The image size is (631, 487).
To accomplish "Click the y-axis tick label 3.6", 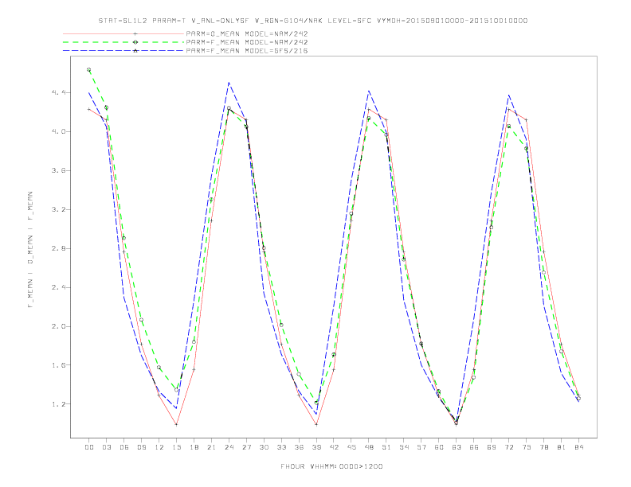I will tap(58, 170).
